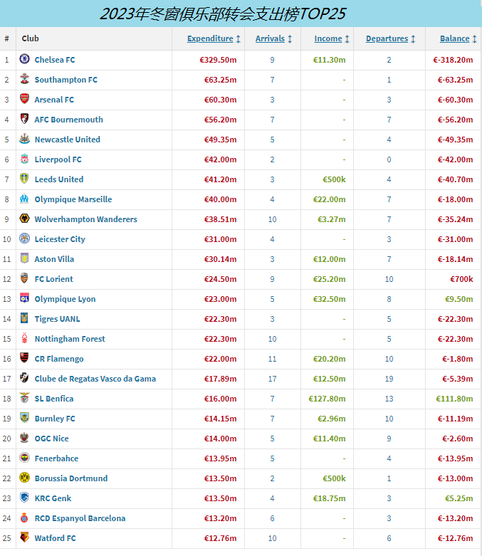Sort table by Income column
482x556 pixels.
[328, 39]
